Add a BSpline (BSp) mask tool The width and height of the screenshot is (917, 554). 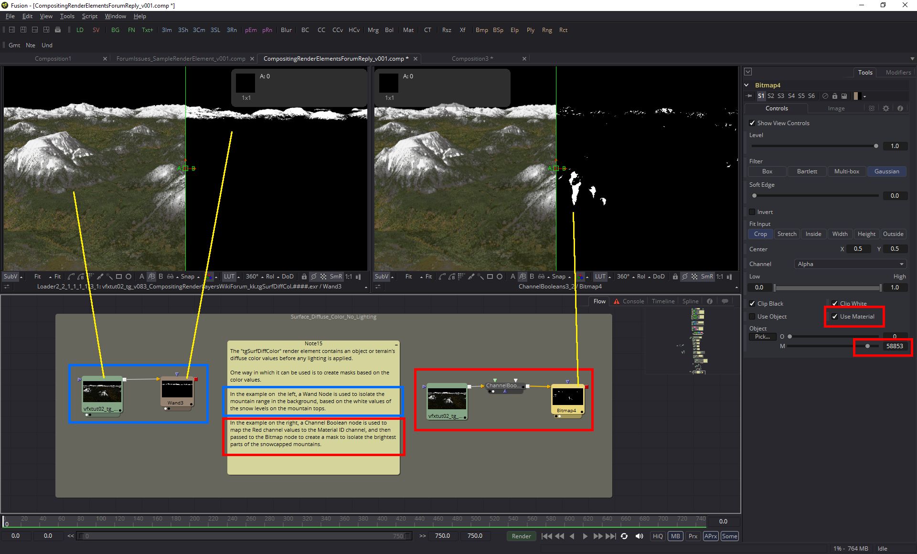pos(498,30)
